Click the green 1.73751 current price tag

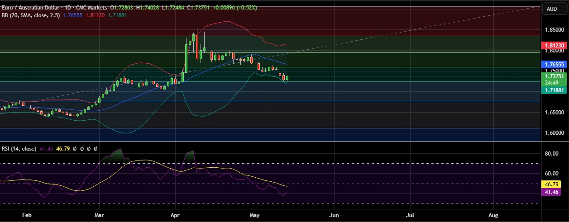tap(555, 77)
